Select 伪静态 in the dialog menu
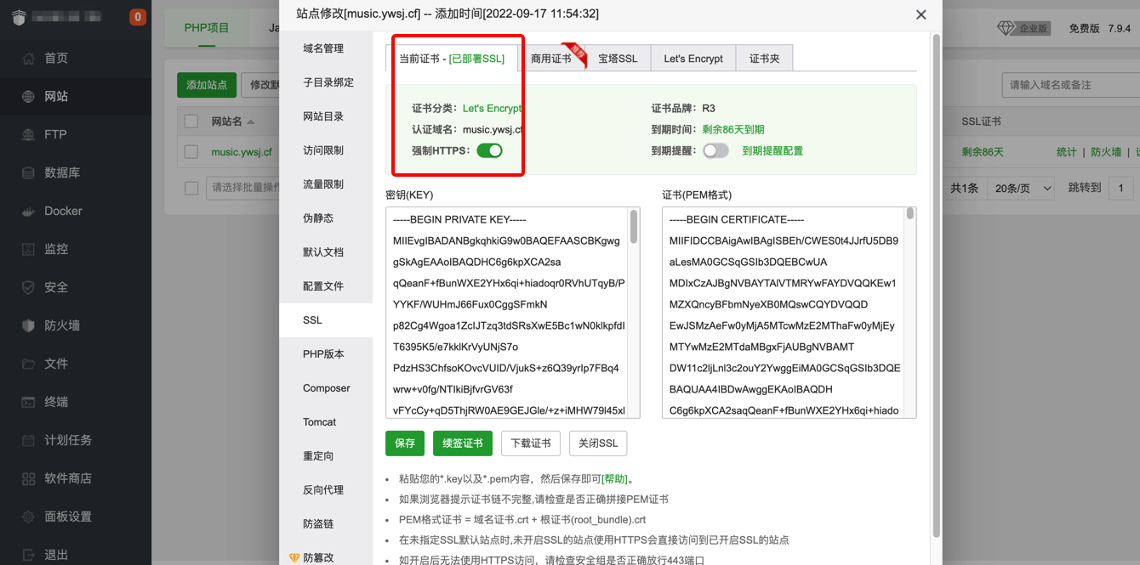This screenshot has height=565, width=1140. pos(326,218)
